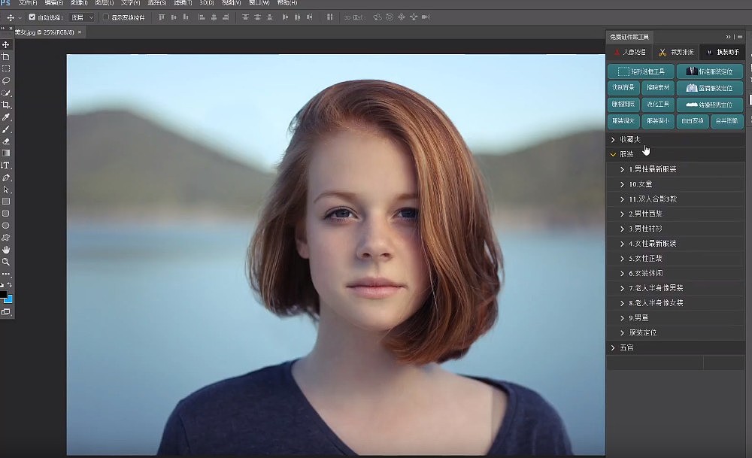752x458 pixels.
Task: Open the Move tool preset picker arrow
Action: click(20, 18)
